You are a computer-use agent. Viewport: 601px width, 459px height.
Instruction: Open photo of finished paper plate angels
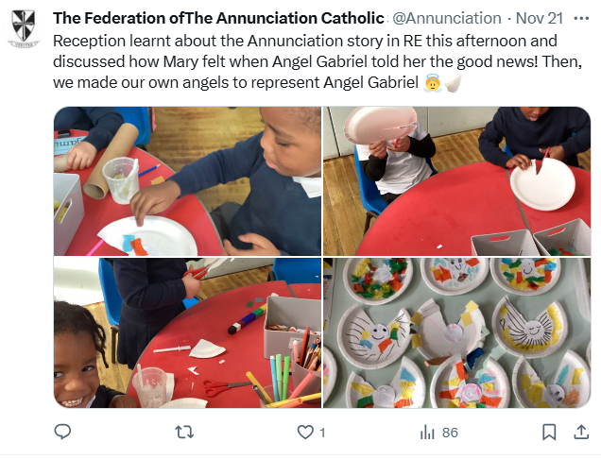[x=456, y=332]
